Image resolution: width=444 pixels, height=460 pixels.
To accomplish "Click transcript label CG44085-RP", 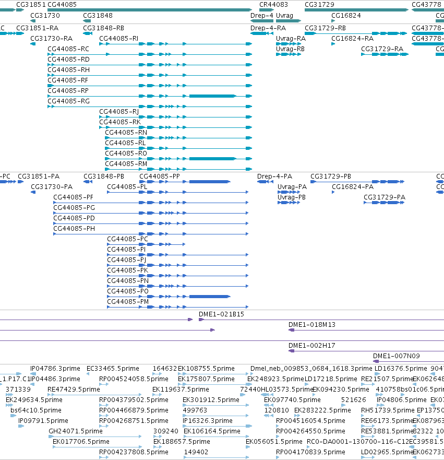I will pos(68,91).
